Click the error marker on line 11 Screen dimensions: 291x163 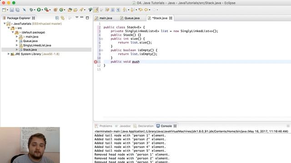point(95,62)
